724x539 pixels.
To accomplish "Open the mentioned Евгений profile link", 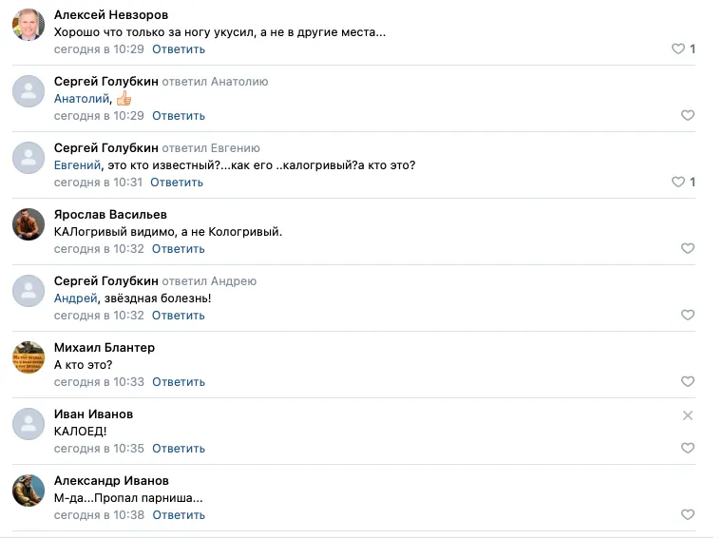I will click(77, 165).
